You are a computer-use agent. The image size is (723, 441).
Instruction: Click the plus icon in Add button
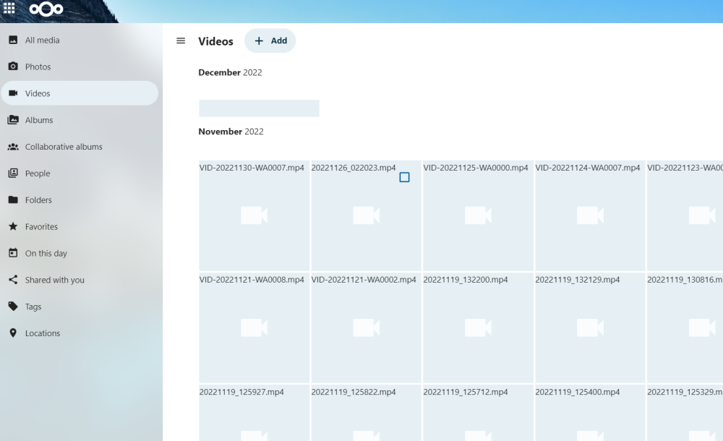tap(259, 40)
